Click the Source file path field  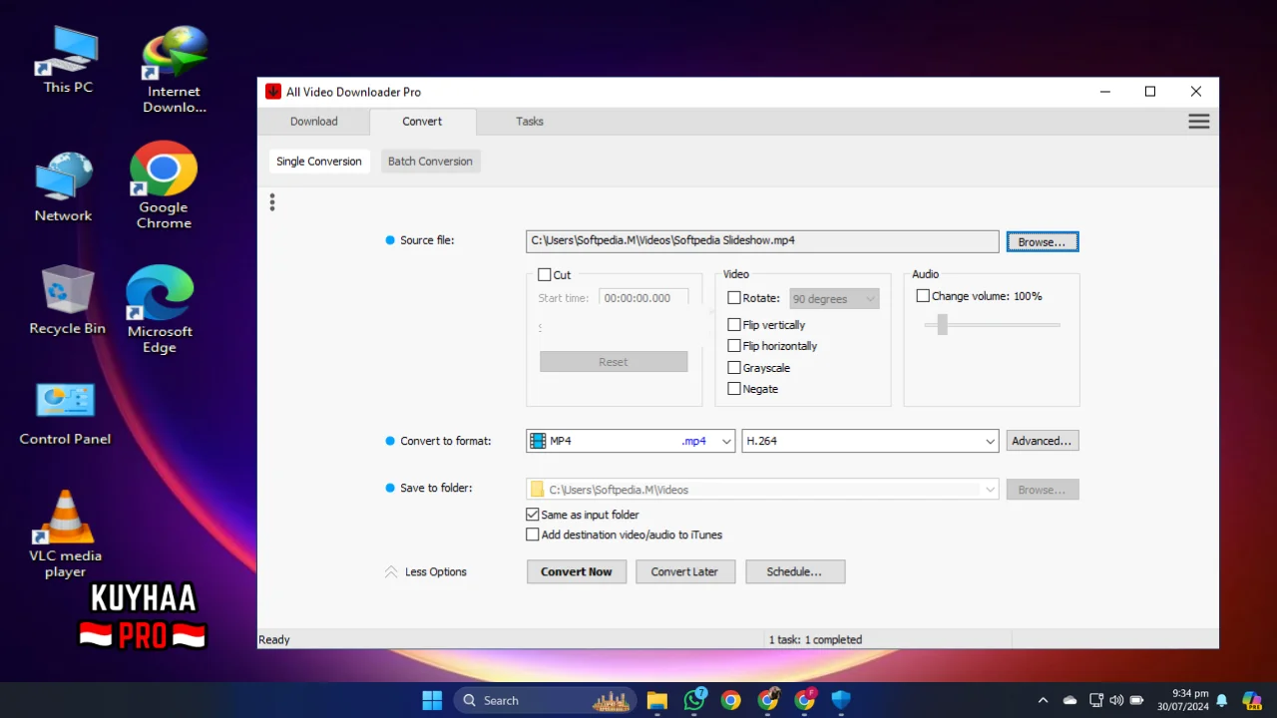(762, 241)
